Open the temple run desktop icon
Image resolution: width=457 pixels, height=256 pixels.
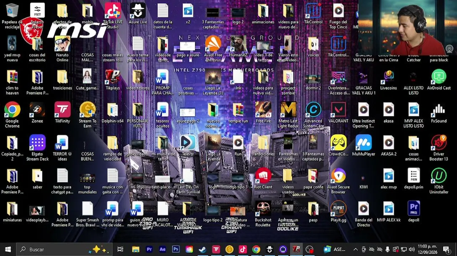pyautogui.click(x=238, y=113)
